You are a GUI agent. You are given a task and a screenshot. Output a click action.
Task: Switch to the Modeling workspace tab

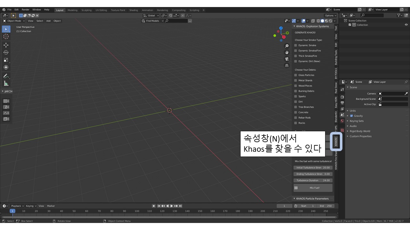pyautogui.click(x=72, y=10)
